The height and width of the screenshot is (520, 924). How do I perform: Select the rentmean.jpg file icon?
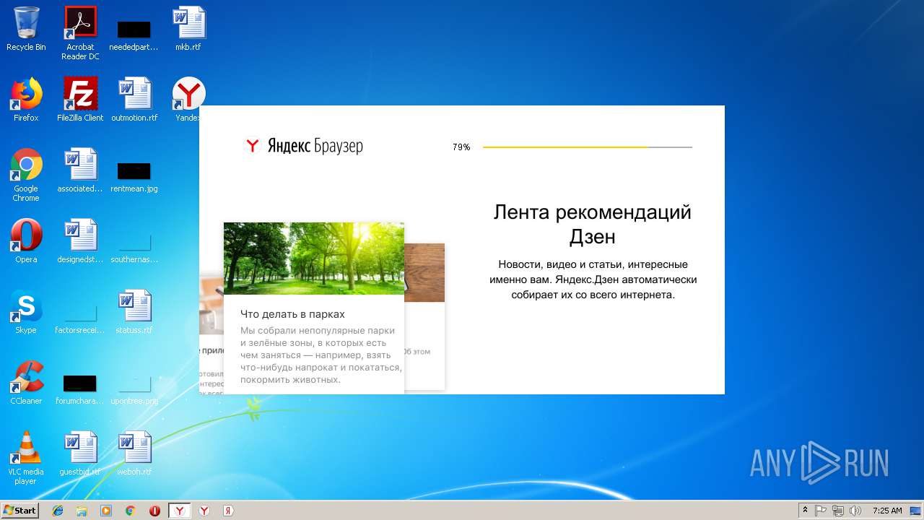click(x=134, y=177)
